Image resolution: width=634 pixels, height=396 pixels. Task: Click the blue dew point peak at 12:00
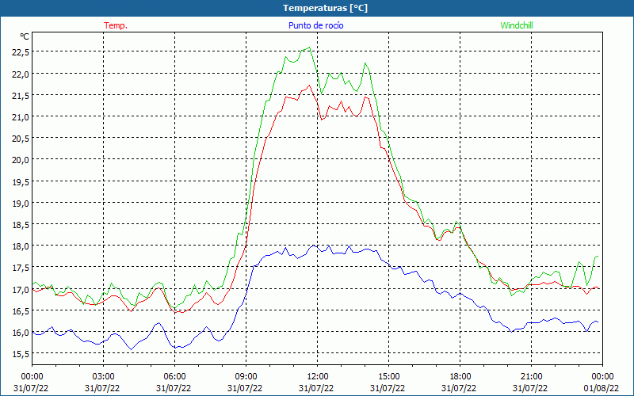[313, 246]
